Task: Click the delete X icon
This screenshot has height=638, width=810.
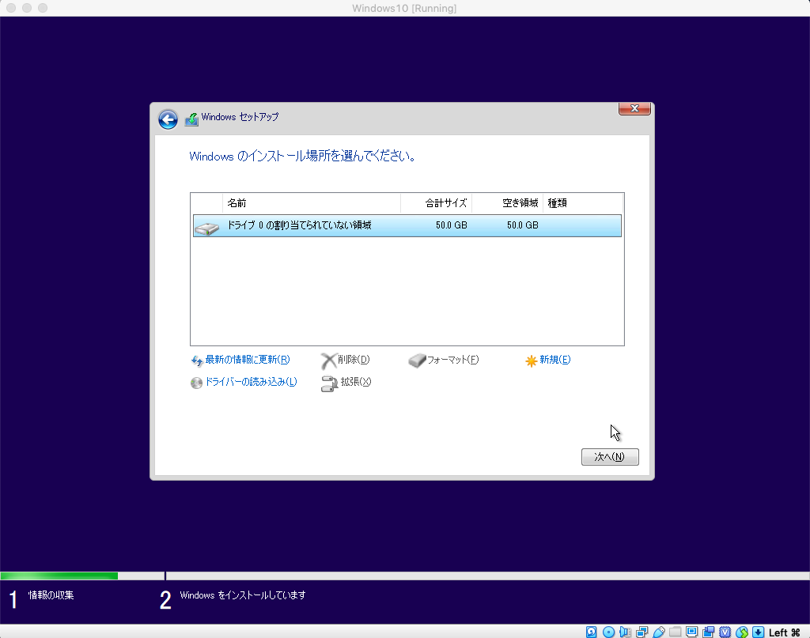Action: [328, 361]
